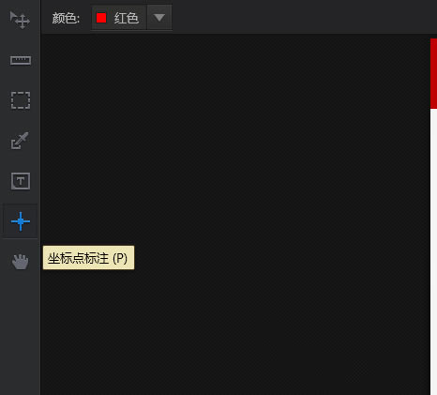Click the white area of the artboard
Viewport: 437px width, 395px height.
click(433, 251)
